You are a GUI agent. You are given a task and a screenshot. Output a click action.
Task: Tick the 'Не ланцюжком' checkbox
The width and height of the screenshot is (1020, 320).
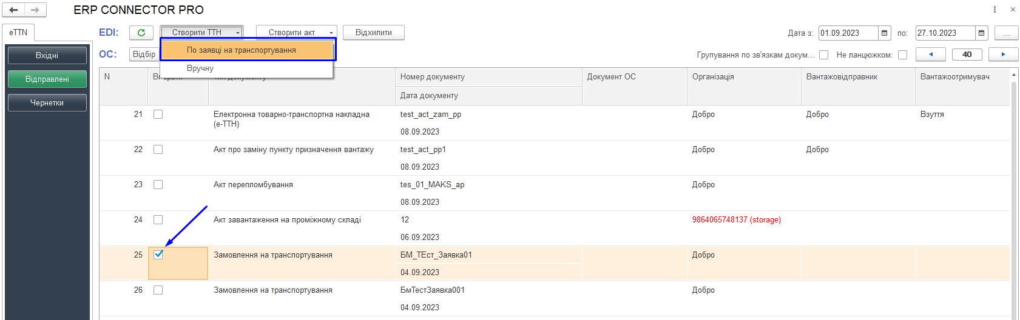902,55
